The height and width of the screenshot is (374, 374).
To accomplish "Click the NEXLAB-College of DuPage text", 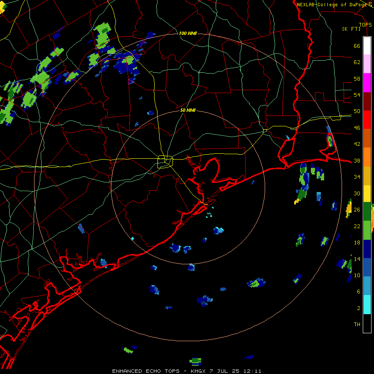I will [x=332, y=5].
